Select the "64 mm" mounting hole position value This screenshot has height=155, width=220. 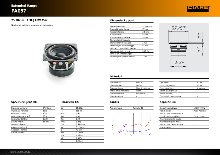coord(145,46)
